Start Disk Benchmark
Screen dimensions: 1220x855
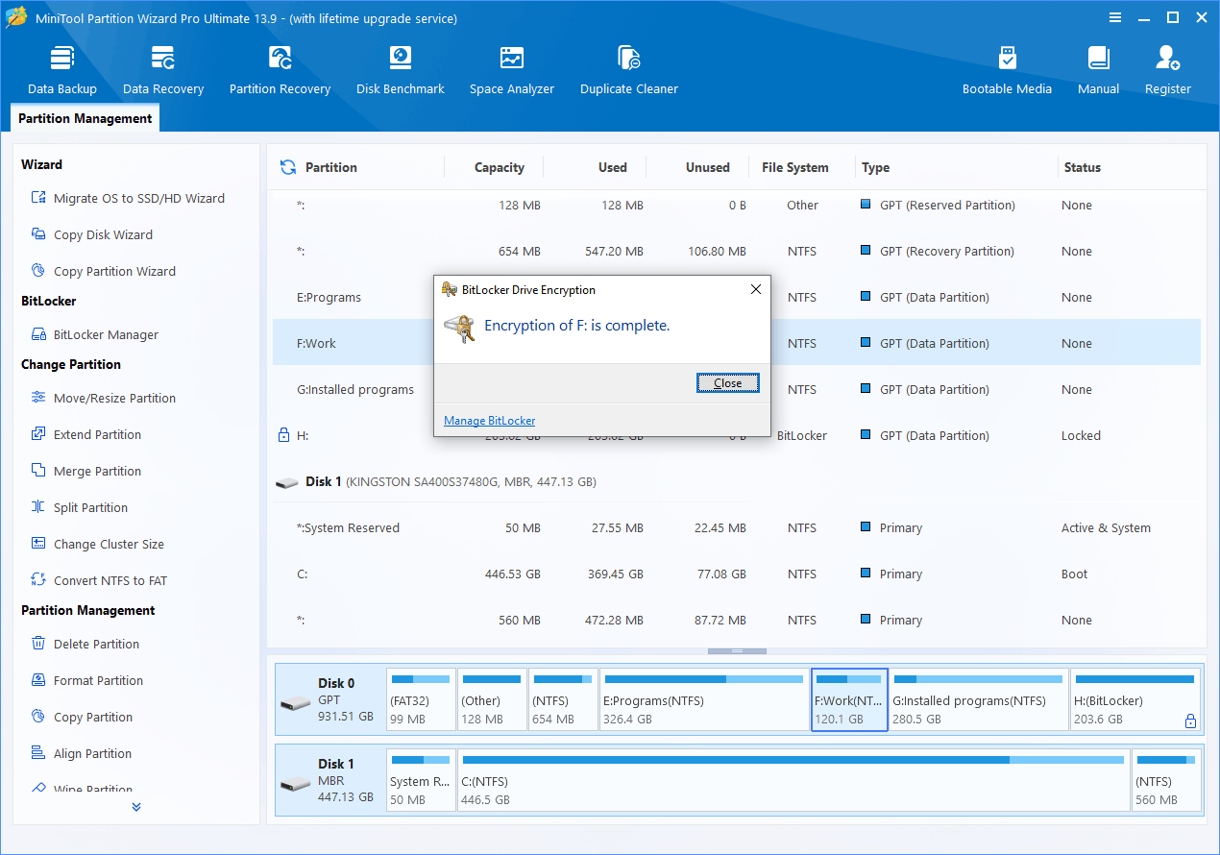point(401,70)
